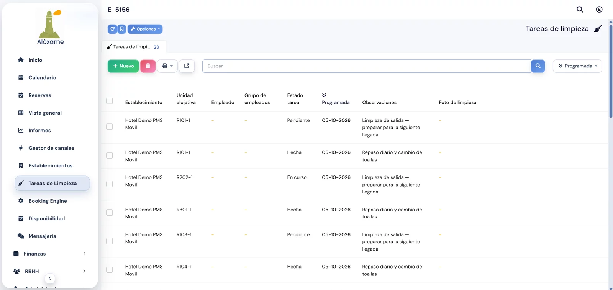Click the Calendario calendar icon

tap(21, 78)
